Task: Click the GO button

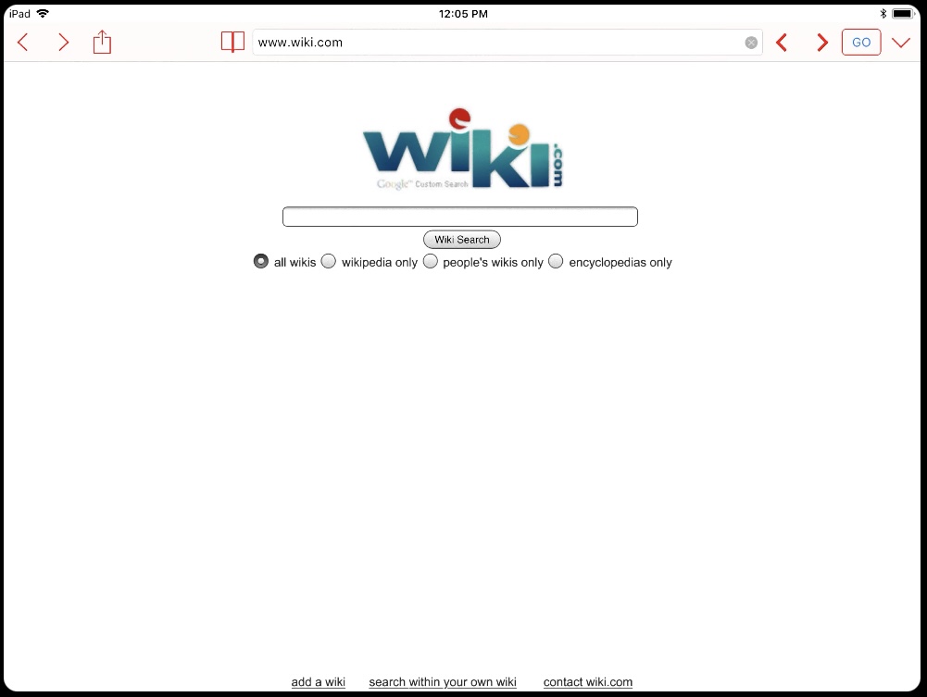Action: [861, 43]
